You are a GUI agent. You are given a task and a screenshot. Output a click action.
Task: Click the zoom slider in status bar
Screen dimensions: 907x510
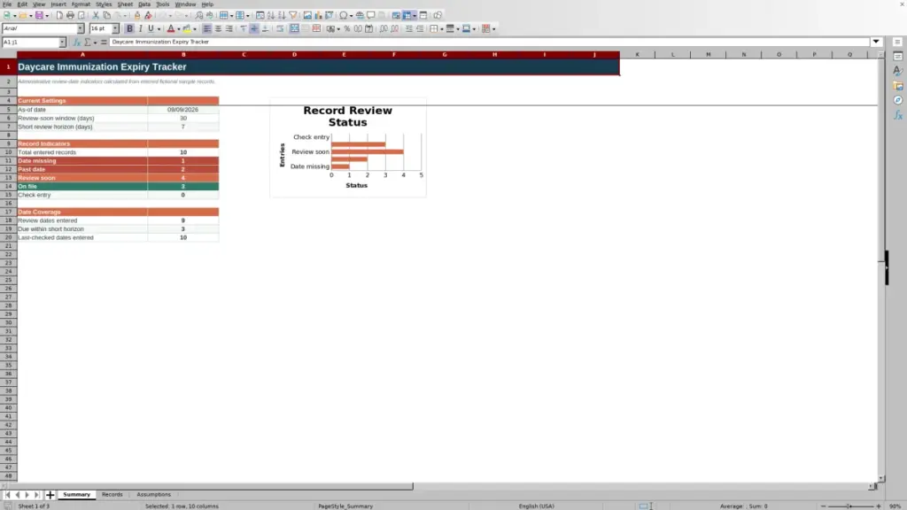pos(850,506)
